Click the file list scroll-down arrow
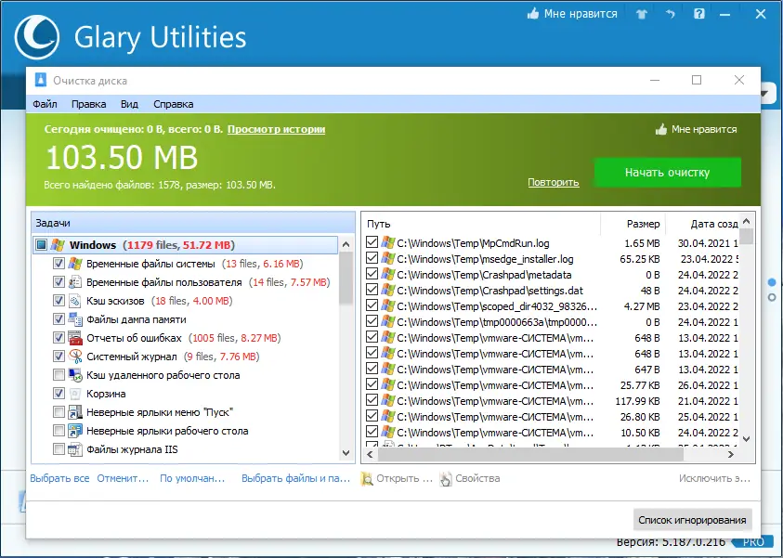Viewport: 783px width, 558px height. pos(747,439)
